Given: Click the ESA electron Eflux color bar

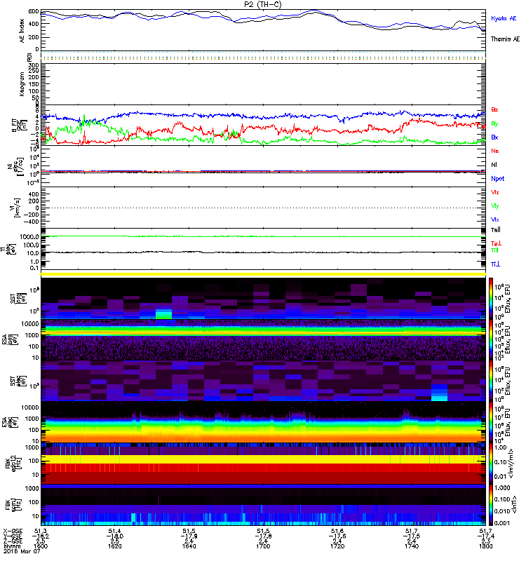Looking at the screenshot, I should coord(492,422).
